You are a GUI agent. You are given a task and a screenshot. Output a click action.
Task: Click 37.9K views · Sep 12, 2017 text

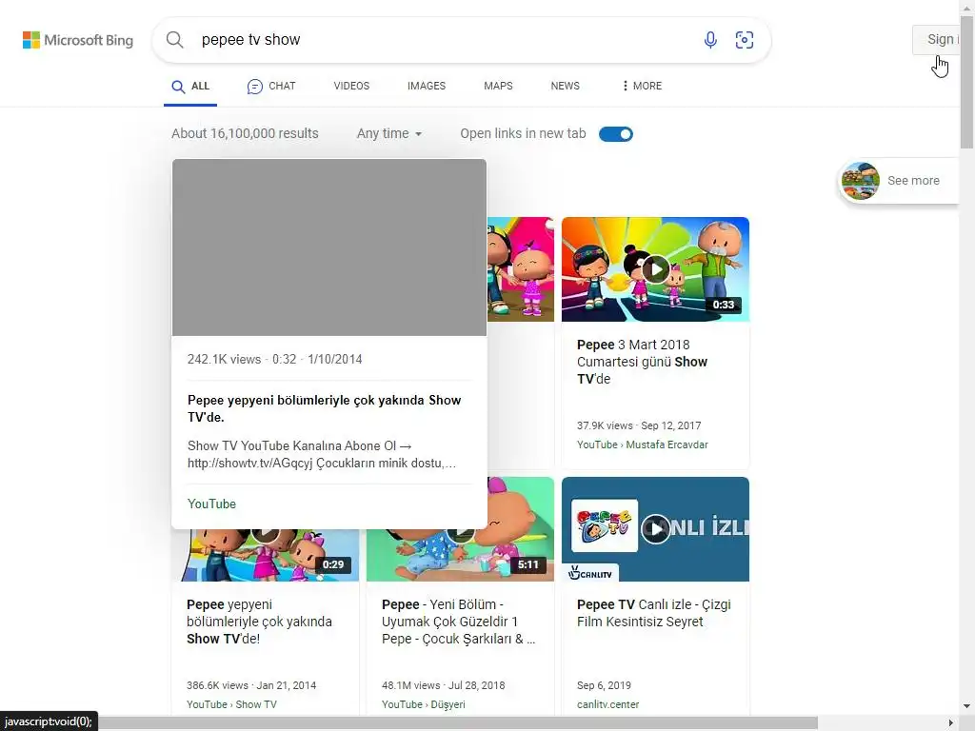click(x=639, y=425)
